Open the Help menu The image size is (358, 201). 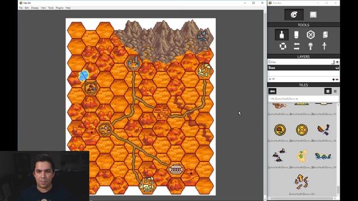tap(68, 8)
